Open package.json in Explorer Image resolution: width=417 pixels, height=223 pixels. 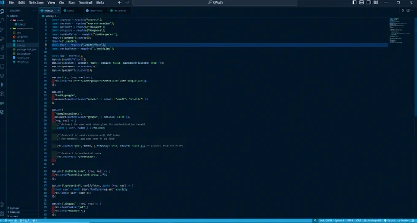[23, 53]
